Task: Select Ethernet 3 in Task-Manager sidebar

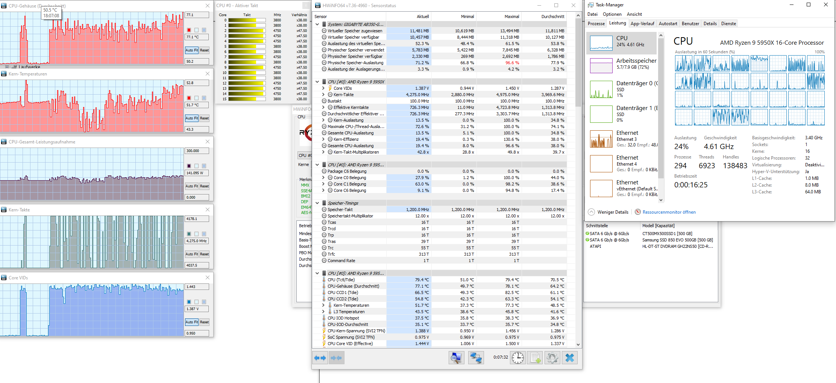Action: coord(622,139)
